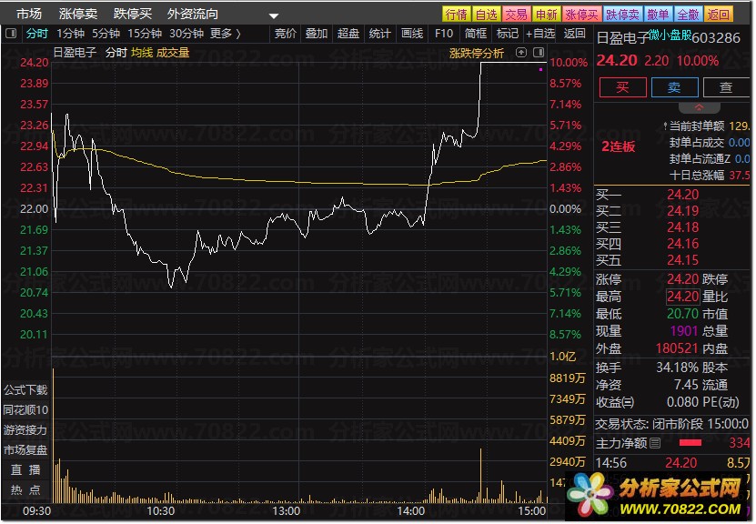756x524 pixels.
Task: Open 市场复盘 sidebar item
Action: click(25, 449)
